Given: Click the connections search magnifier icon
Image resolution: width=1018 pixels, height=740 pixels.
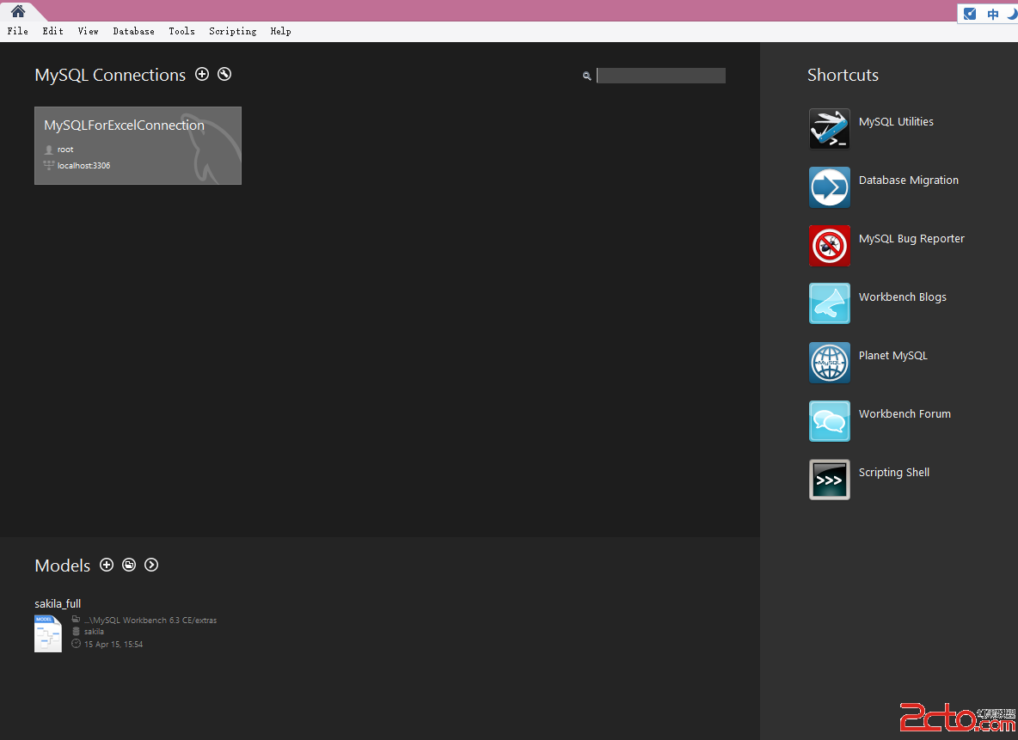Looking at the screenshot, I should pos(587,76).
